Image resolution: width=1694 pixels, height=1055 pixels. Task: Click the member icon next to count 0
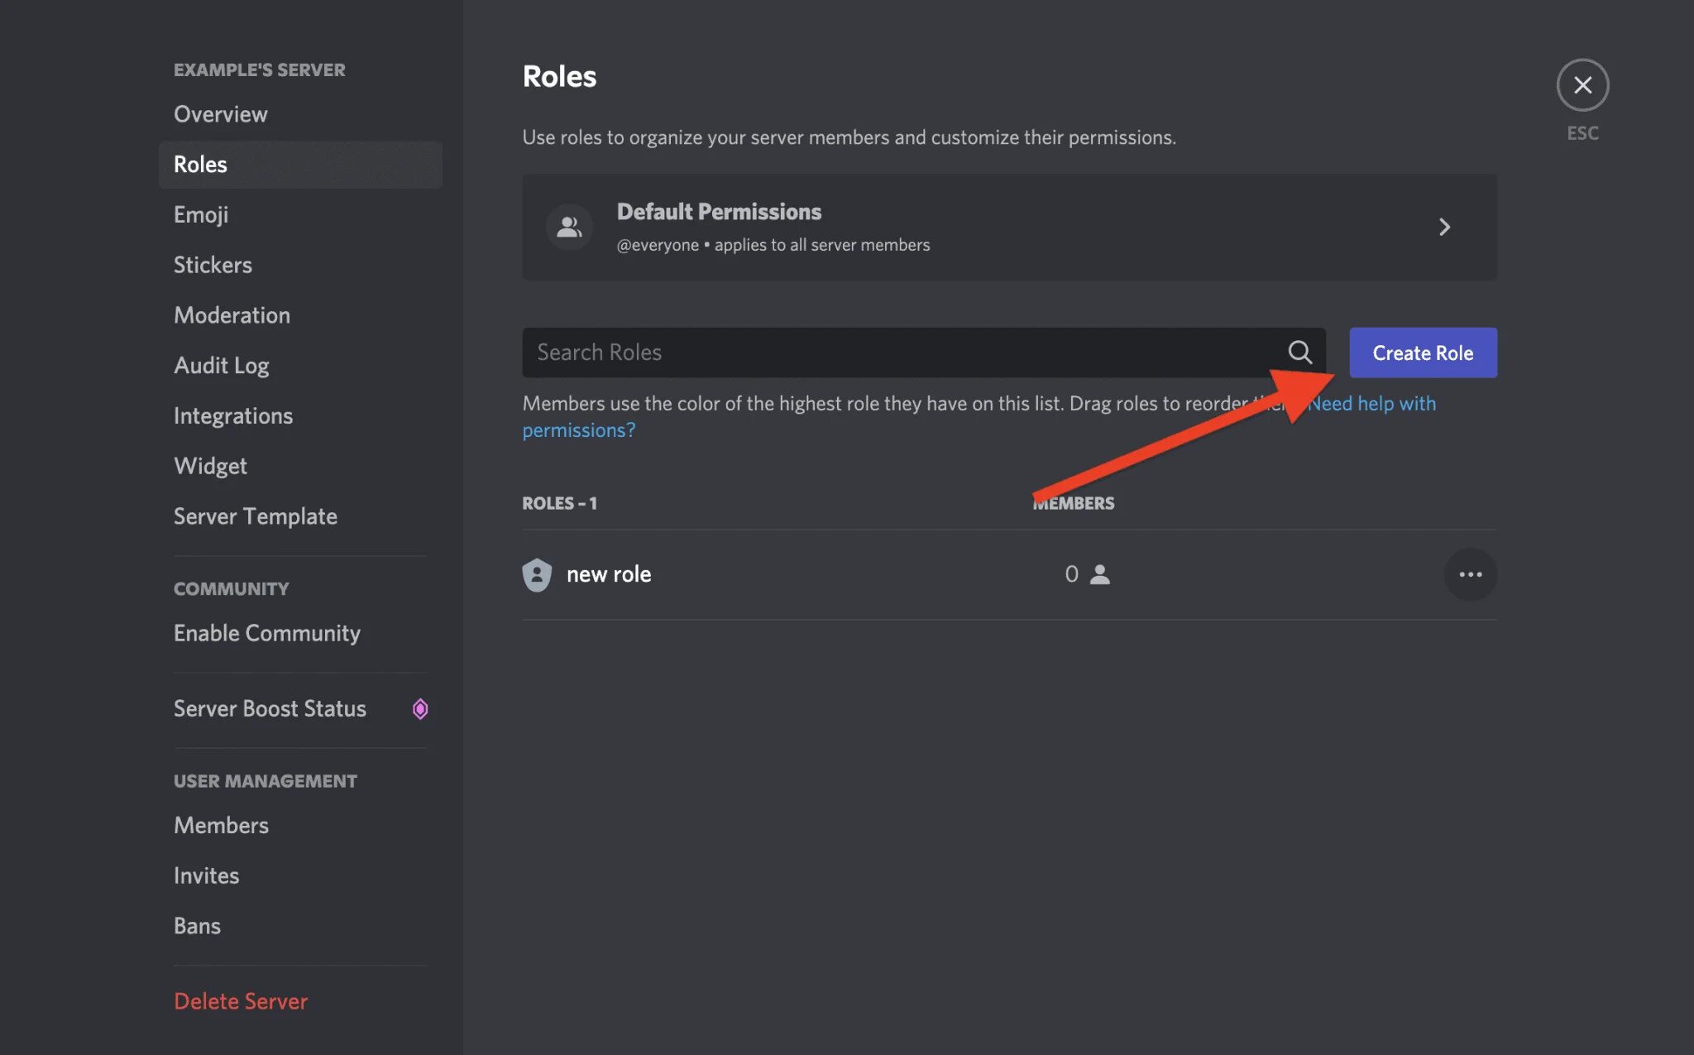1099,574
